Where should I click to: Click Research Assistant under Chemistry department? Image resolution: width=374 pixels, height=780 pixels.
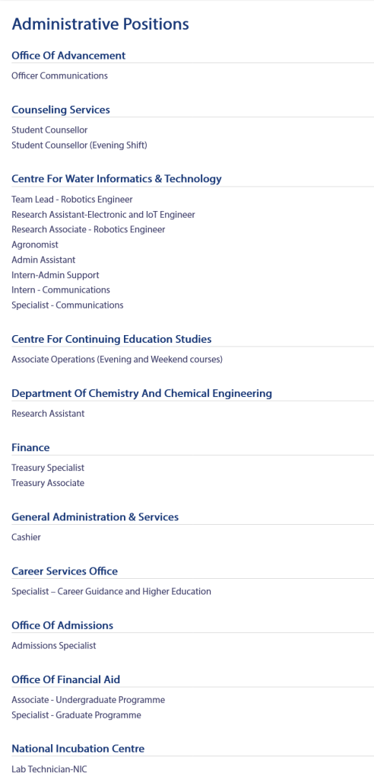[x=48, y=414]
